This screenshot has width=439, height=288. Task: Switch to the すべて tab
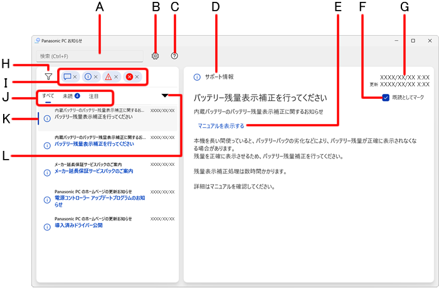tap(48, 96)
